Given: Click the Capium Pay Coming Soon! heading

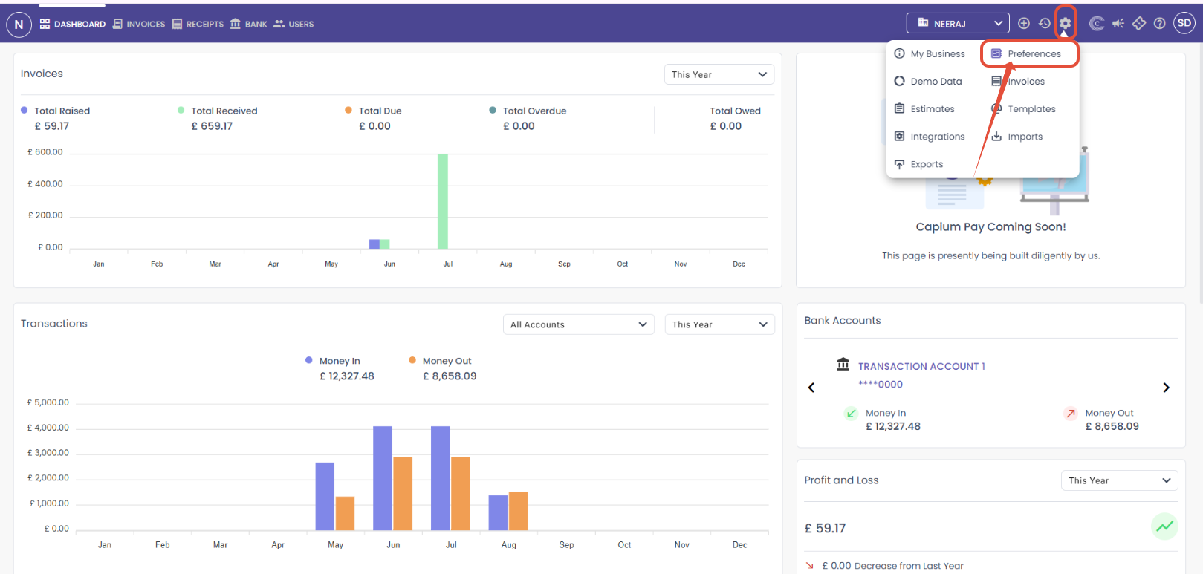Looking at the screenshot, I should coord(990,226).
